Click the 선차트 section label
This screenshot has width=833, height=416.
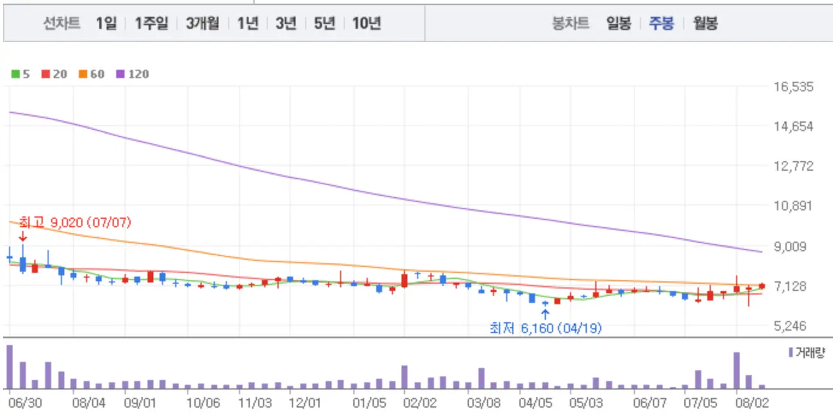tap(62, 24)
